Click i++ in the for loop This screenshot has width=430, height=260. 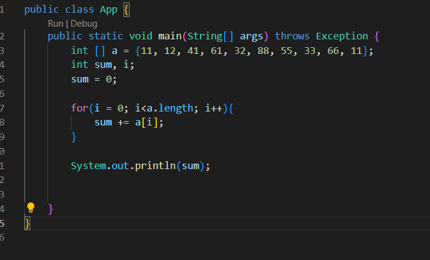pos(214,108)
